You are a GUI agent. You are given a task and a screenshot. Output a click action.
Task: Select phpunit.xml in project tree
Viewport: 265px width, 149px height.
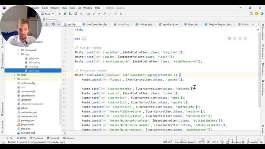tap(27, 125)
